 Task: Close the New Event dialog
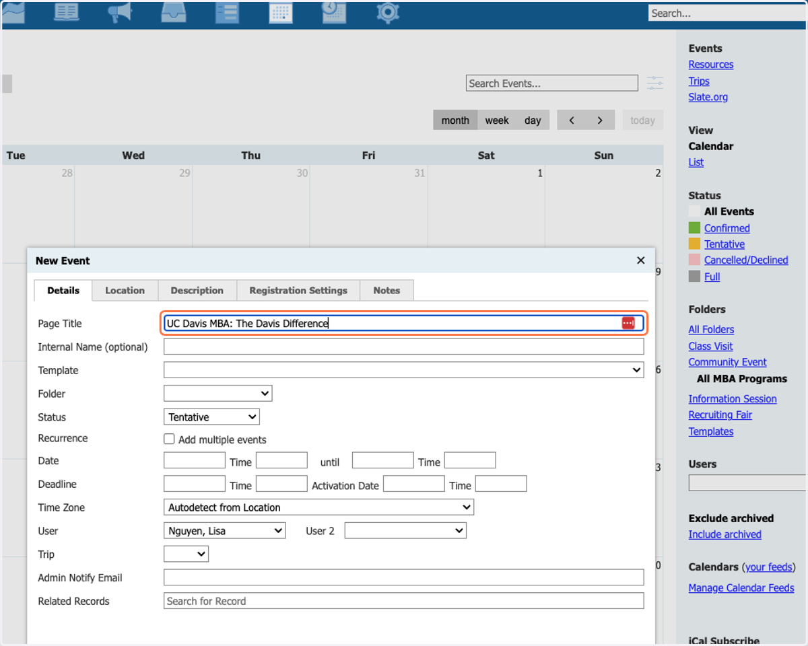pyautogui.click(x=641, y=260)
